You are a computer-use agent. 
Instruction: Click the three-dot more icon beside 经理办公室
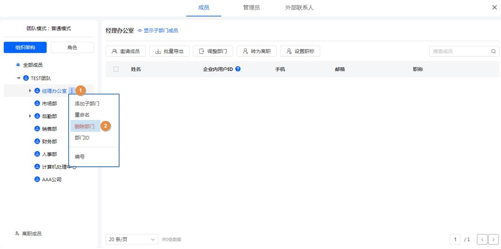click(x=71, y=91)
